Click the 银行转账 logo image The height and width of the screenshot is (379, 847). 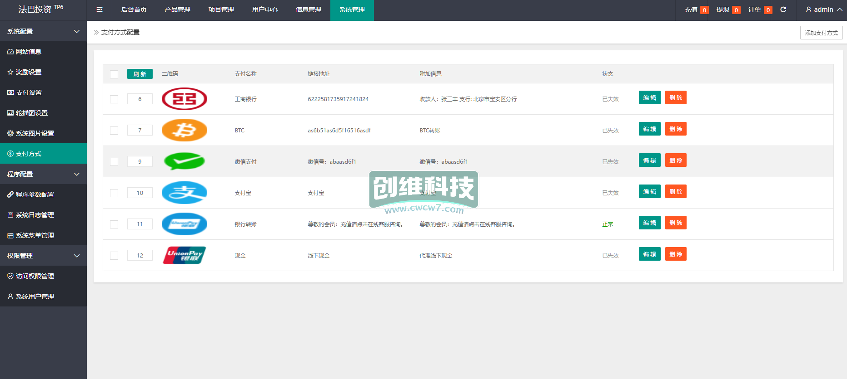pyautogui.click(x=184, y=224)
